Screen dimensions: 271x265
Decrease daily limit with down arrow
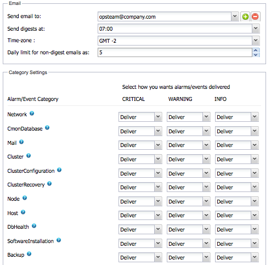click(256, 55)
